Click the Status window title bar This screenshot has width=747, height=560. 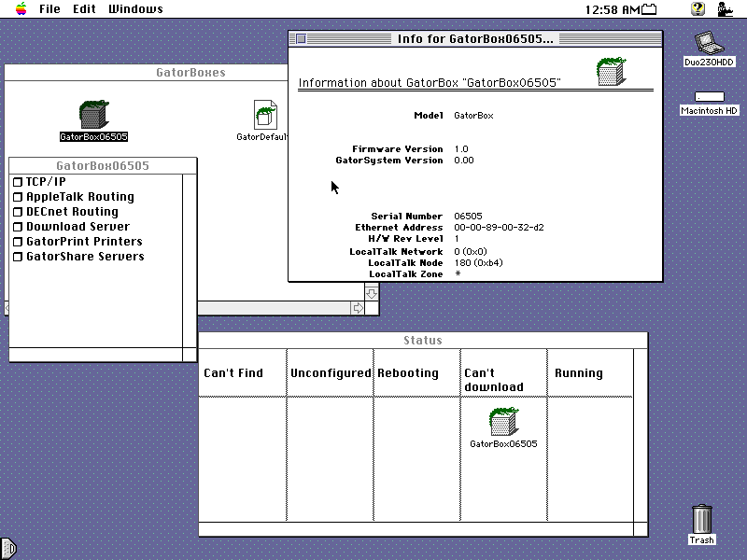coord(423,340)
